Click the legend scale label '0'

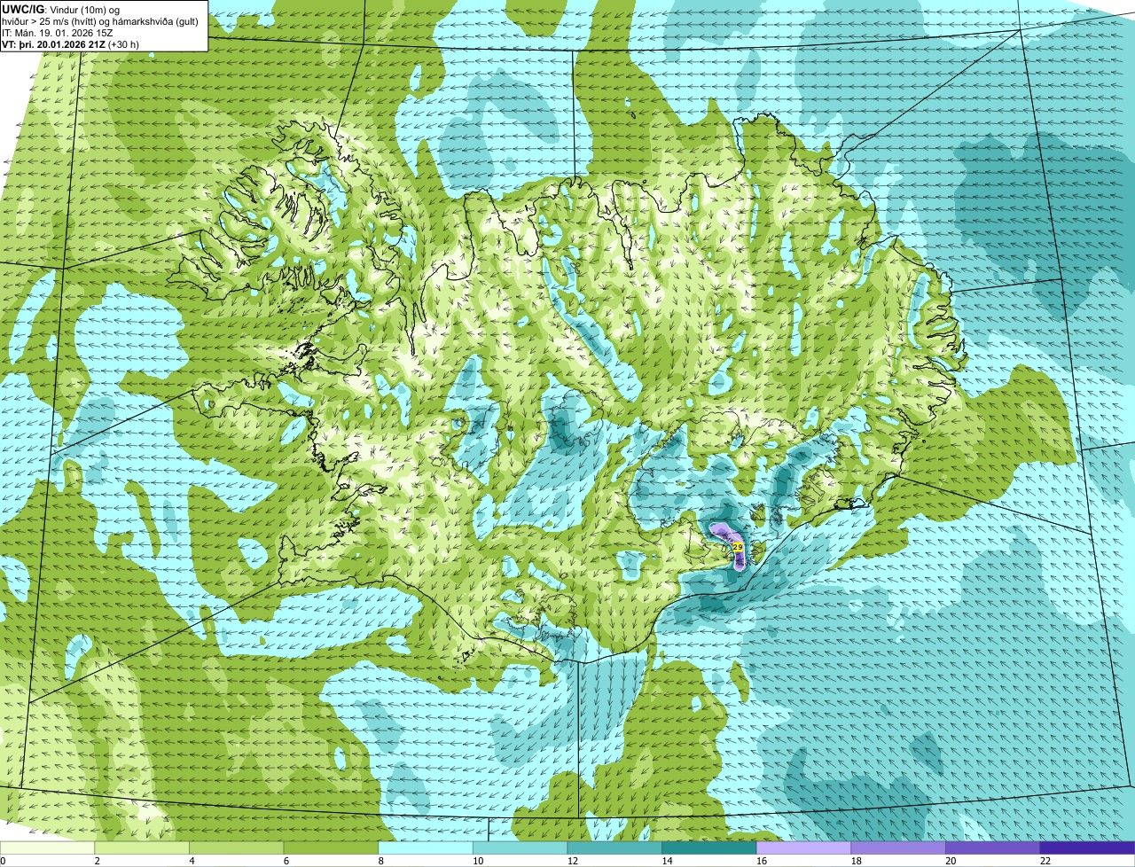pos(3,860)
